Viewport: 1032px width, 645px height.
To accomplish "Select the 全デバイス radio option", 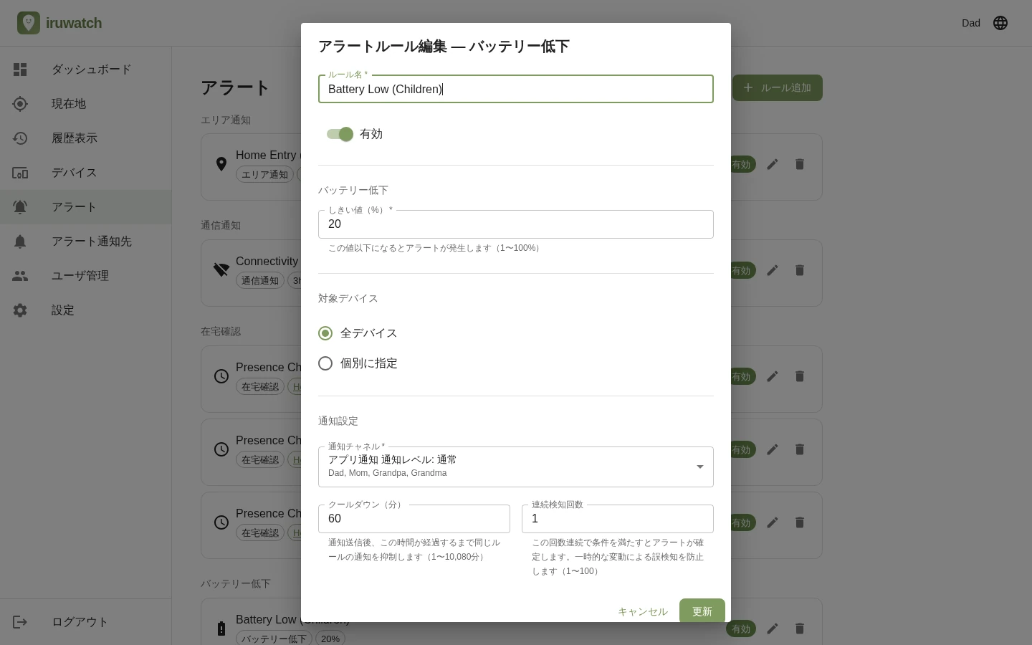I will (x=325, y=333).
